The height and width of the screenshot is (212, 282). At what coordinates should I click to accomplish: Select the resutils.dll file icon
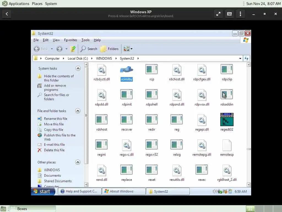tap(177, 170)
